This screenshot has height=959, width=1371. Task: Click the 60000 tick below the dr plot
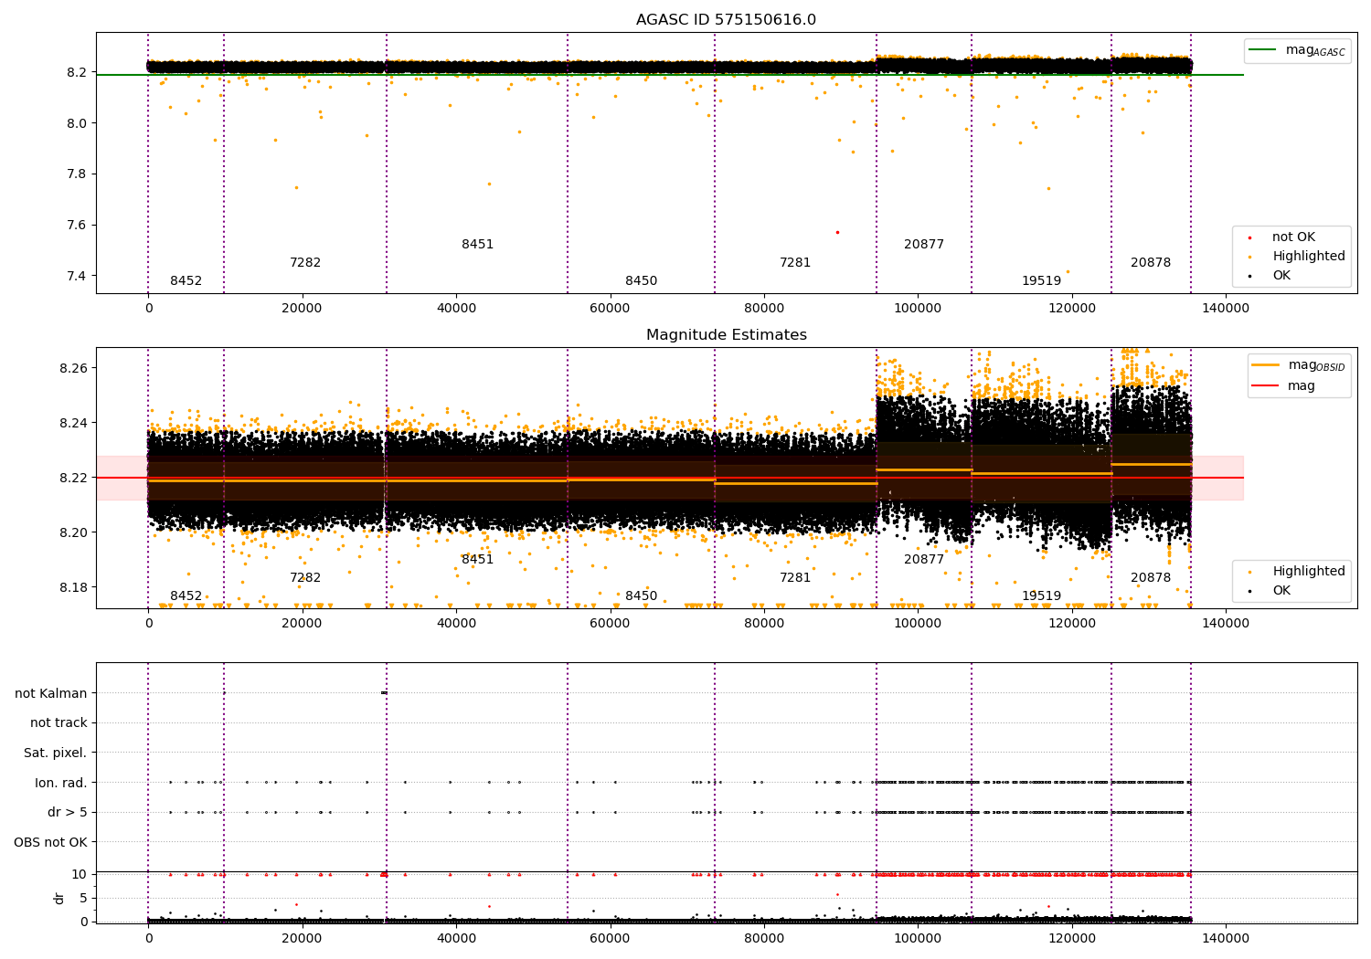[610, 939]
